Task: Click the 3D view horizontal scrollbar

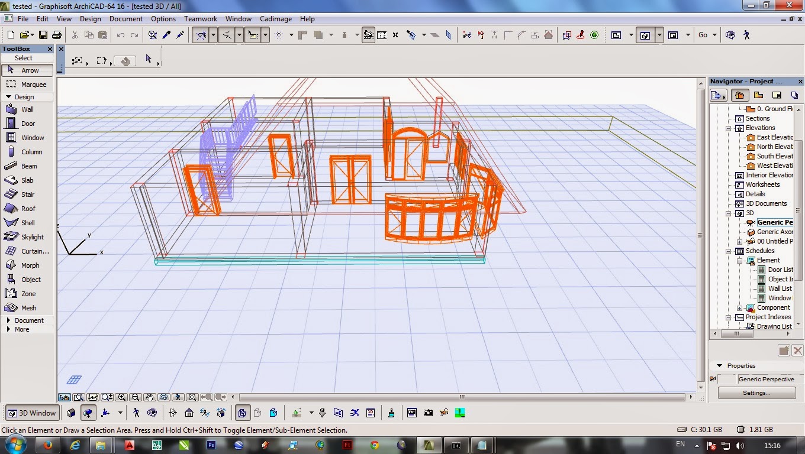Action: [x=462, y=397]
